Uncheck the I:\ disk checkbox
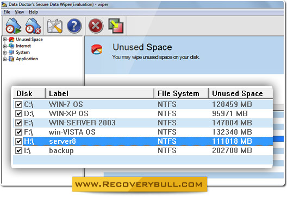The width and height of the screenshot is (287, 197). tap(18, 150)
